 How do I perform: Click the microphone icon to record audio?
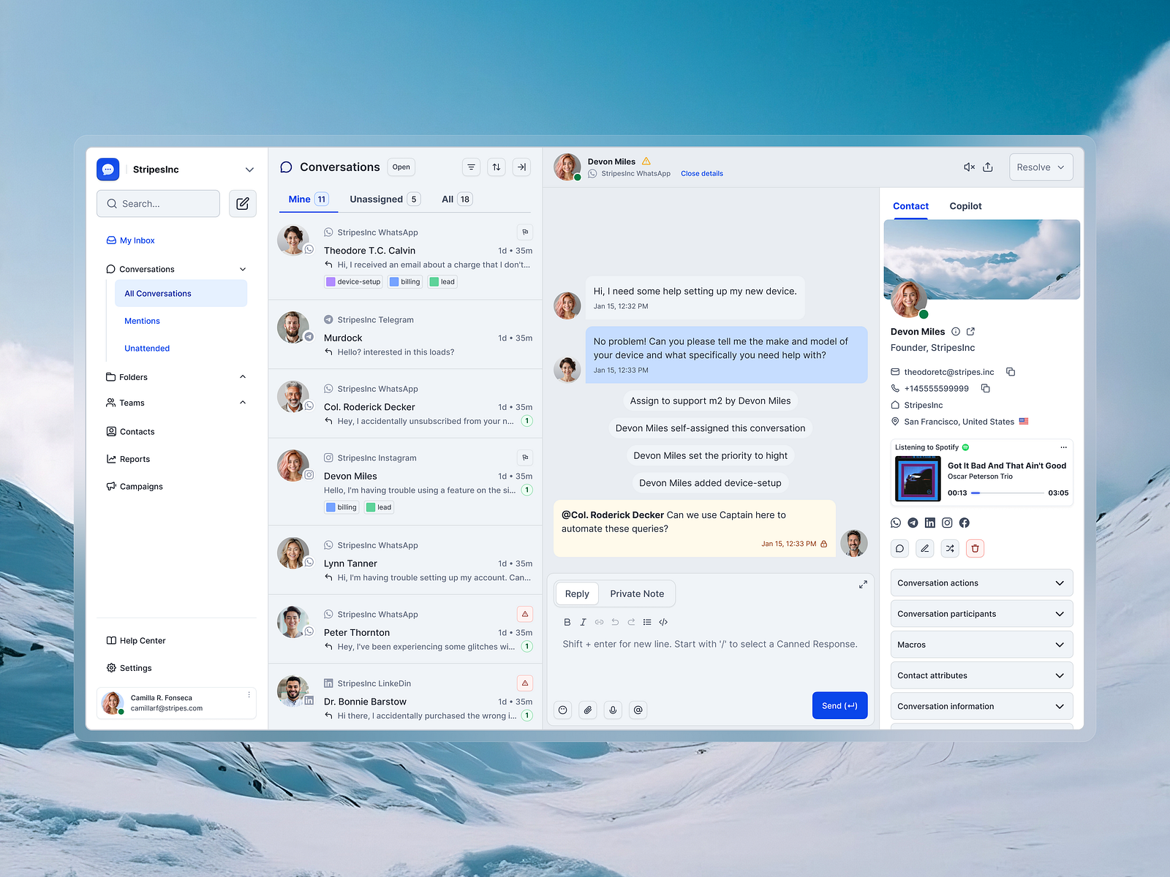point(613,710)
